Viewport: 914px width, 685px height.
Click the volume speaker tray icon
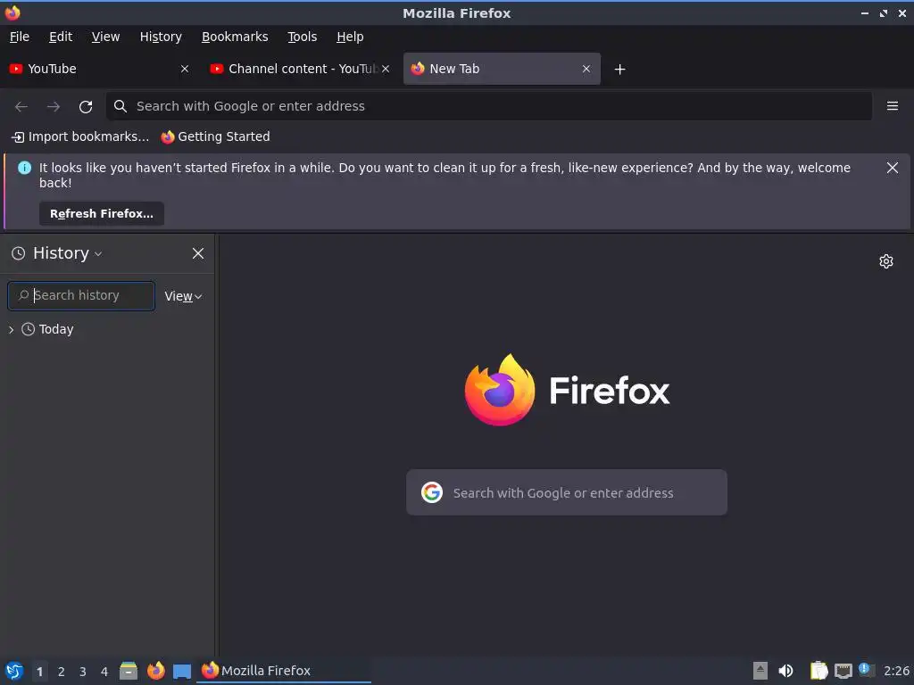click(x=785, y=671)
